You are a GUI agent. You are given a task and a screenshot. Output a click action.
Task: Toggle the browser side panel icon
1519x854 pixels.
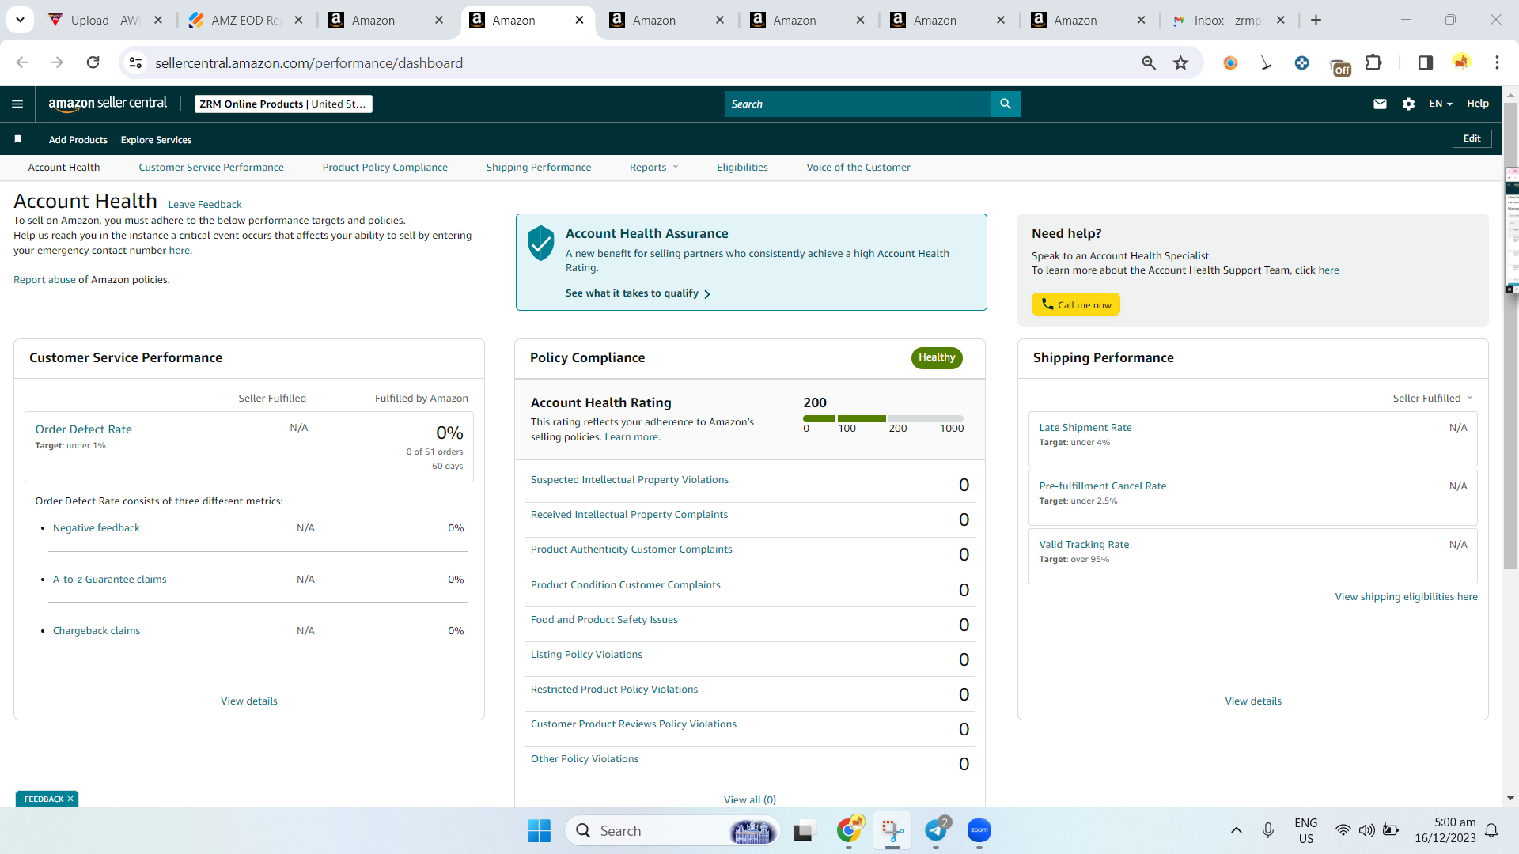(x=1426, y=62)
